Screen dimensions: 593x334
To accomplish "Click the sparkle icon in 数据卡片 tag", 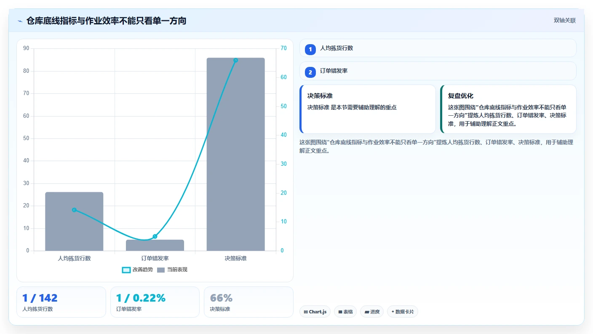I will 393,312.
